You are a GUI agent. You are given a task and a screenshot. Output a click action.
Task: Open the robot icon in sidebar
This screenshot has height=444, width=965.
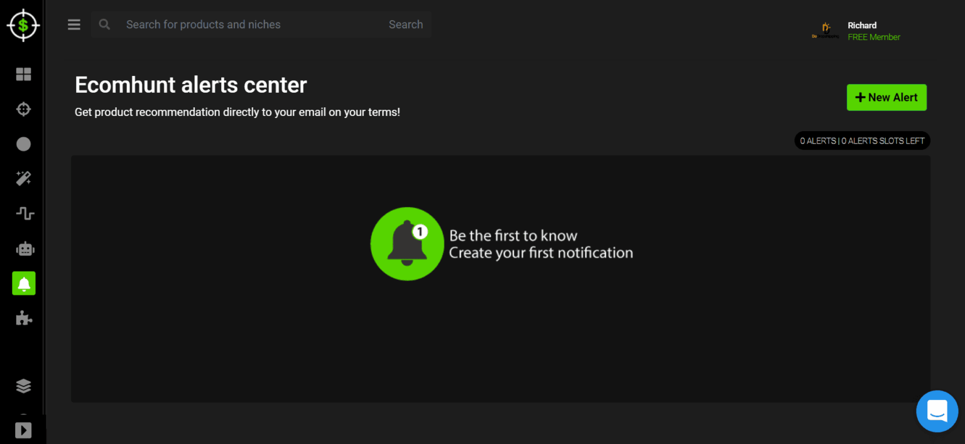[x=25, y=249]
